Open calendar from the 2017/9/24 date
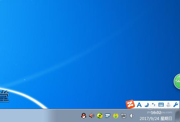Screen dimensions: 180x122 [156, 118]
